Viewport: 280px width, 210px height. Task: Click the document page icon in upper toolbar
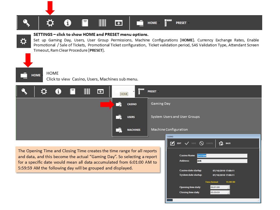tap(85, 23)
